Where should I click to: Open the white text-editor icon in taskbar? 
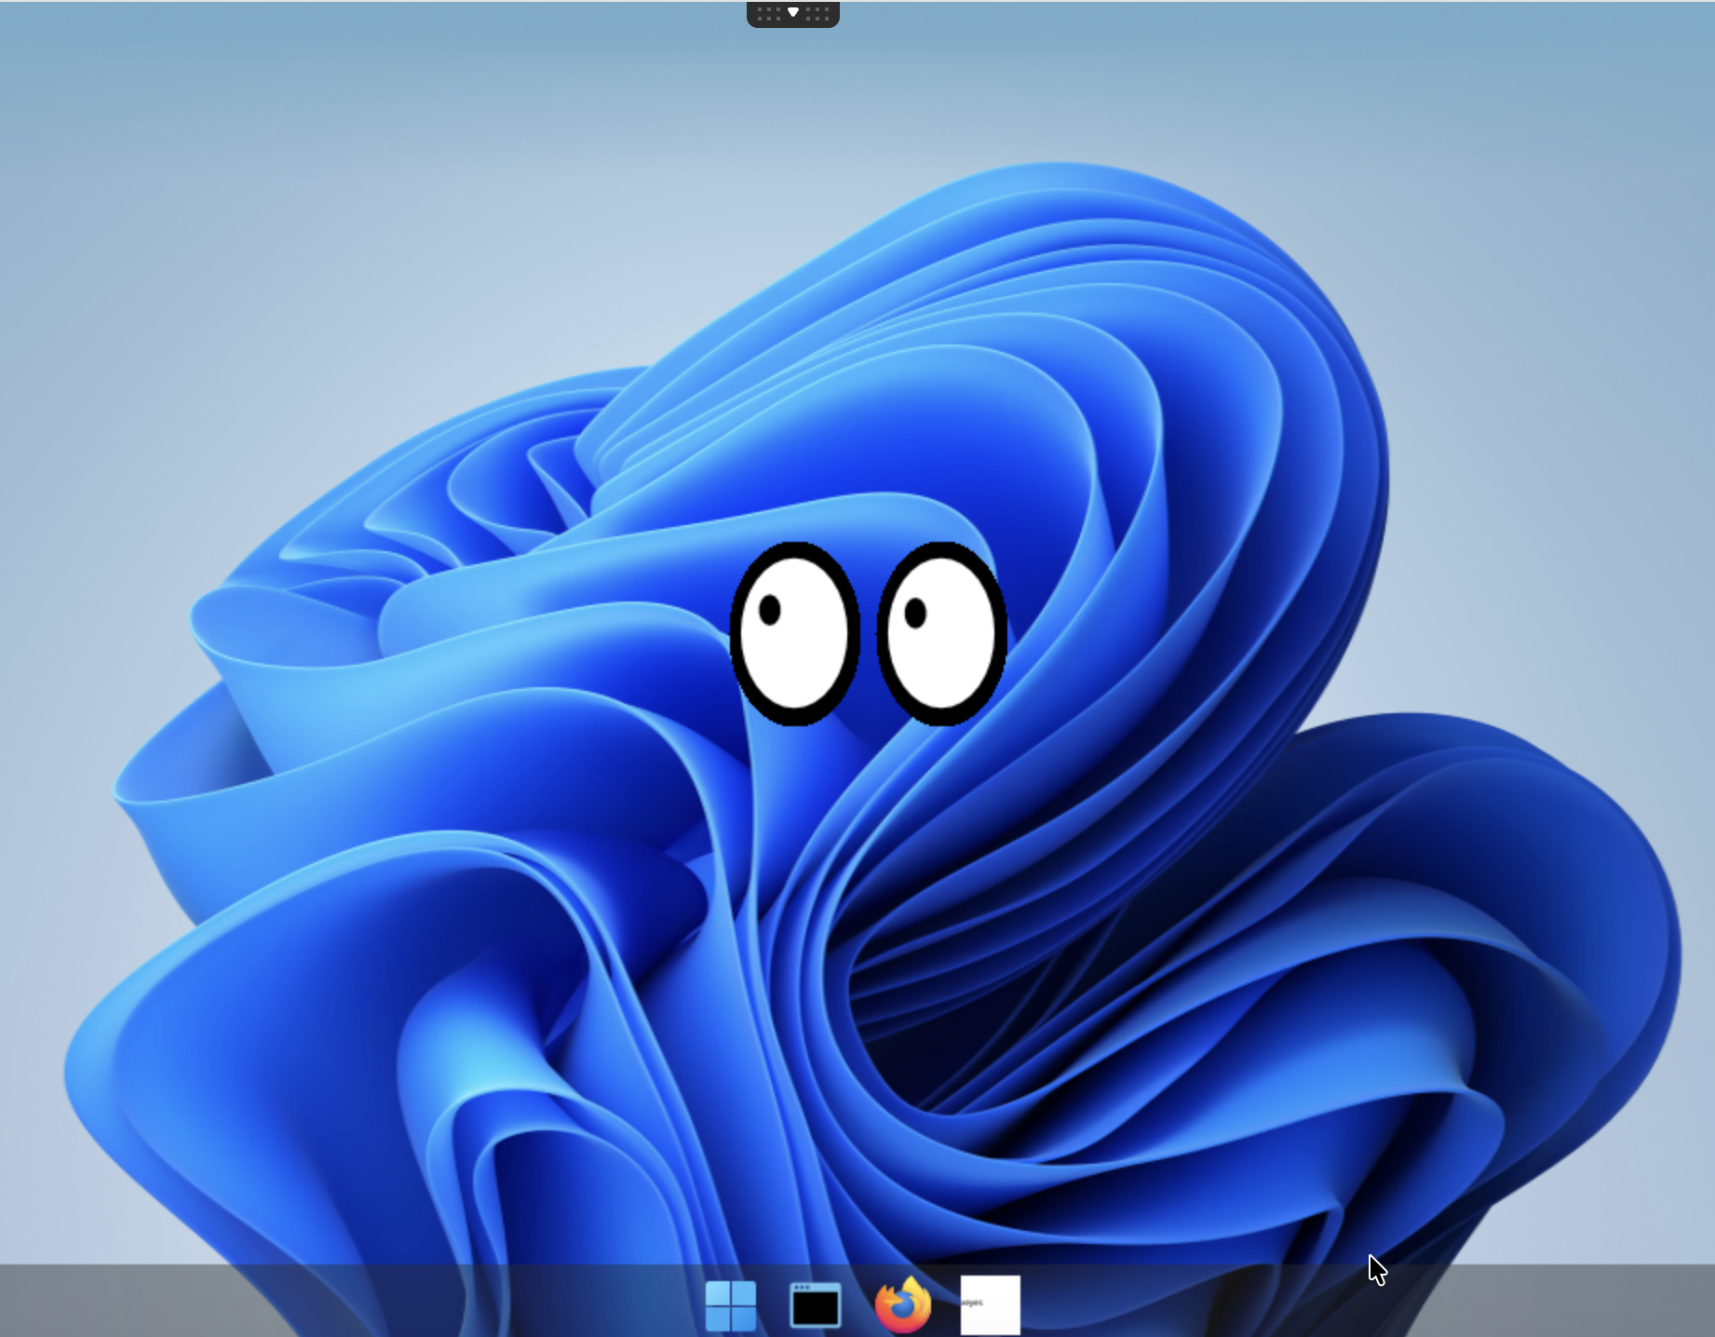[990, 1305]
